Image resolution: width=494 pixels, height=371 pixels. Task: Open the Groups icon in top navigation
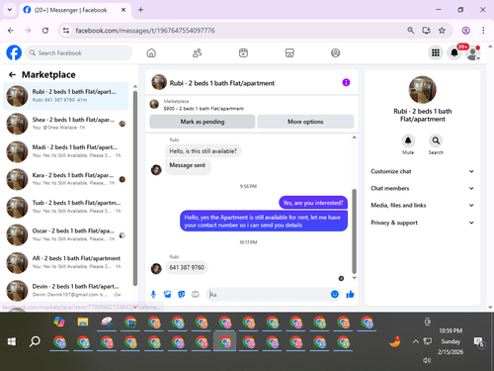point(335,52)
